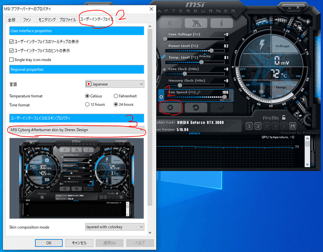The height and width of the screenshot is (252, 323).
Task: Close the properties dialog window
Action: (x=151, y=9)
